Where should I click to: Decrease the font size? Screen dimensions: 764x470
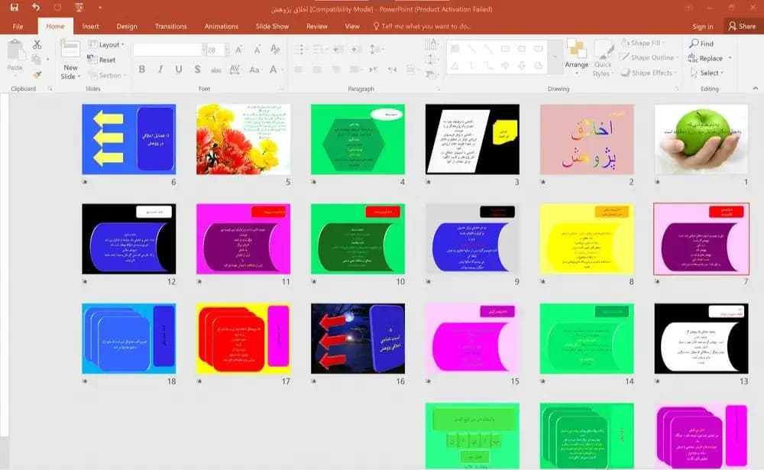257,49
